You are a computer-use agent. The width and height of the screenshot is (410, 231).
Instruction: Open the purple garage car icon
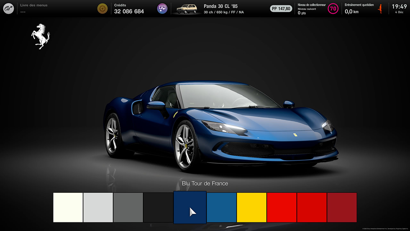tap(162, 9)
